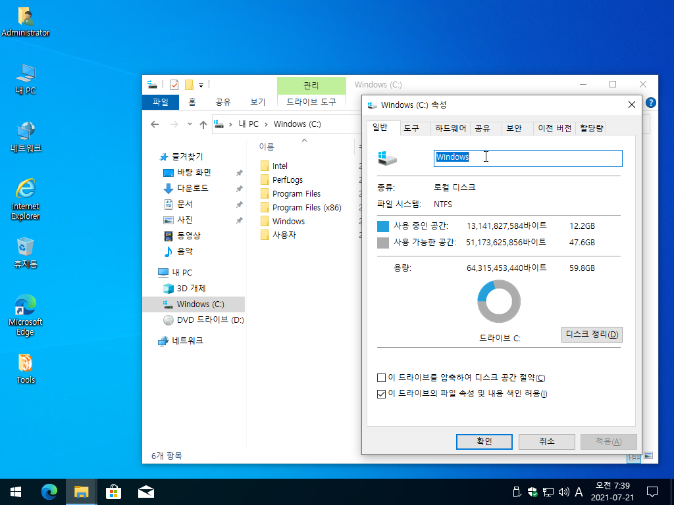This screenshot has height=505, width=674.
Task: Open the 네트워크 desktop icon
Action: coord(26,137)
